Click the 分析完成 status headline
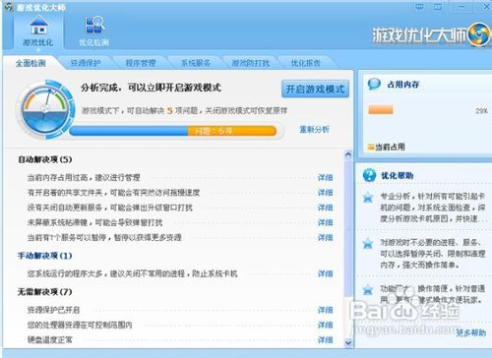 (x=151, y=88)
